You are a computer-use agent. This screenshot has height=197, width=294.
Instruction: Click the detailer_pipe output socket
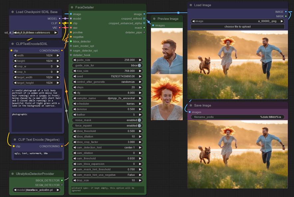click(x=144, y=32)
